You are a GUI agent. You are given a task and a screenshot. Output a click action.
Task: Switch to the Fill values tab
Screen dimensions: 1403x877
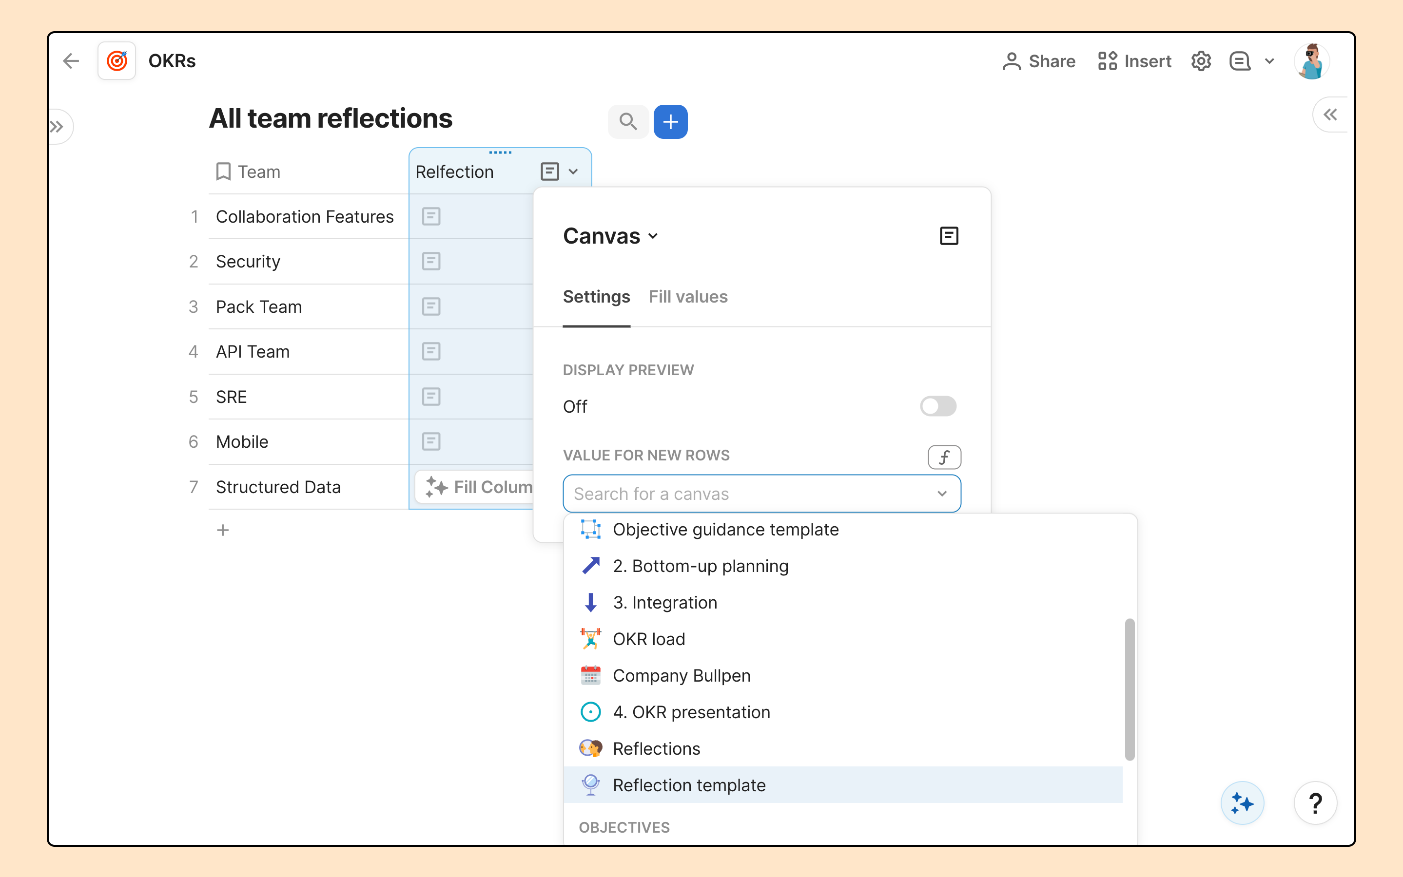[x=688, y=296]
